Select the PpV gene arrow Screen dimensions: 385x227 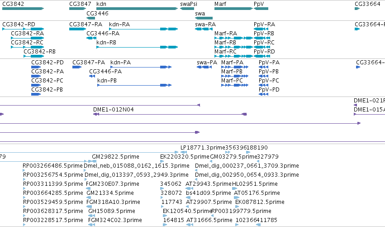(x=261, y=9)
